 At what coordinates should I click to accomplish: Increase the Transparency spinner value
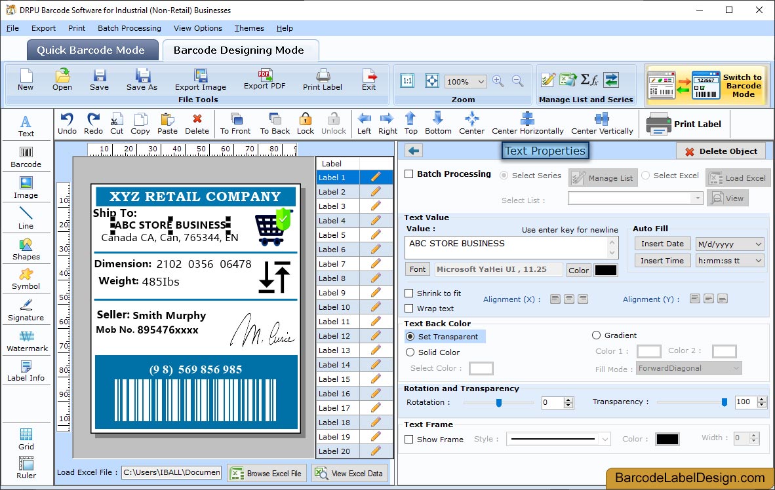(x=762, y=399)
